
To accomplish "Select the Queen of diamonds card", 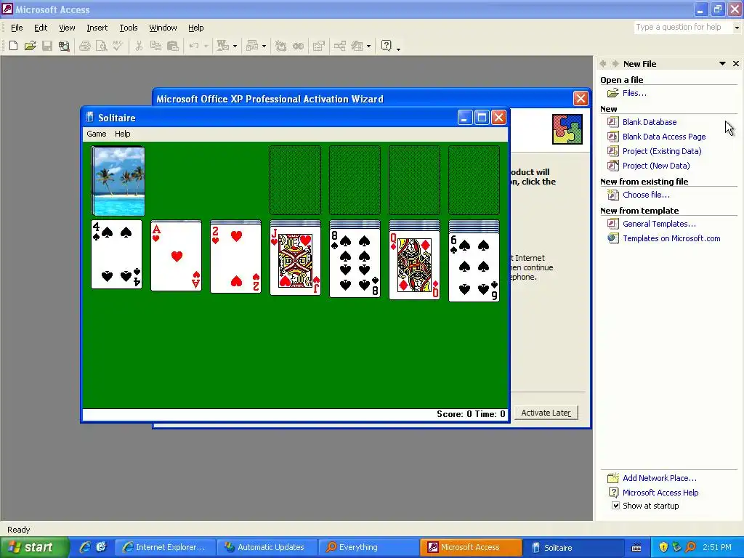I will click(414, 265).
